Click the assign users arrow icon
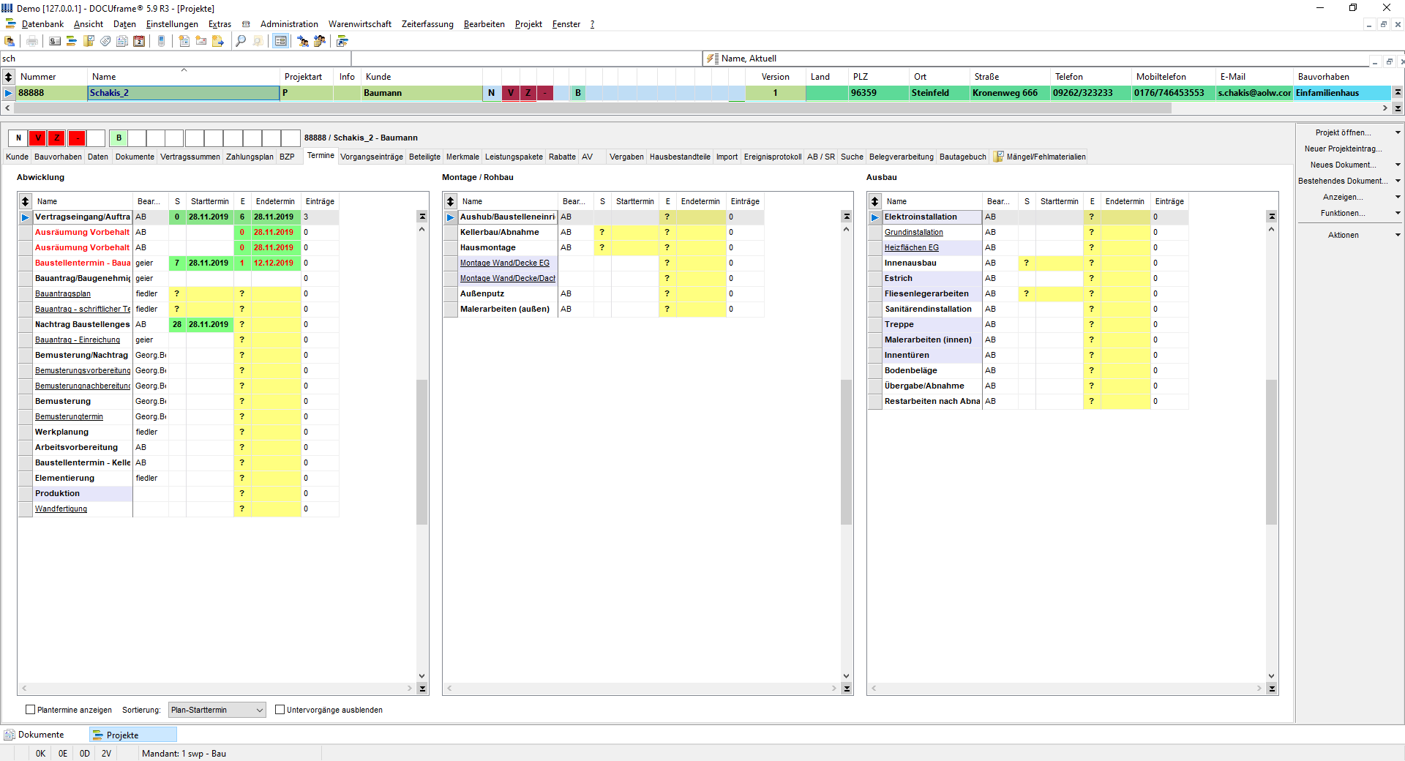 point(303,41)
